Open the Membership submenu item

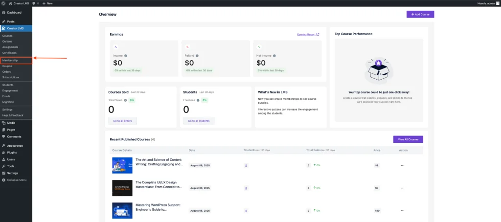coord(10,60)
